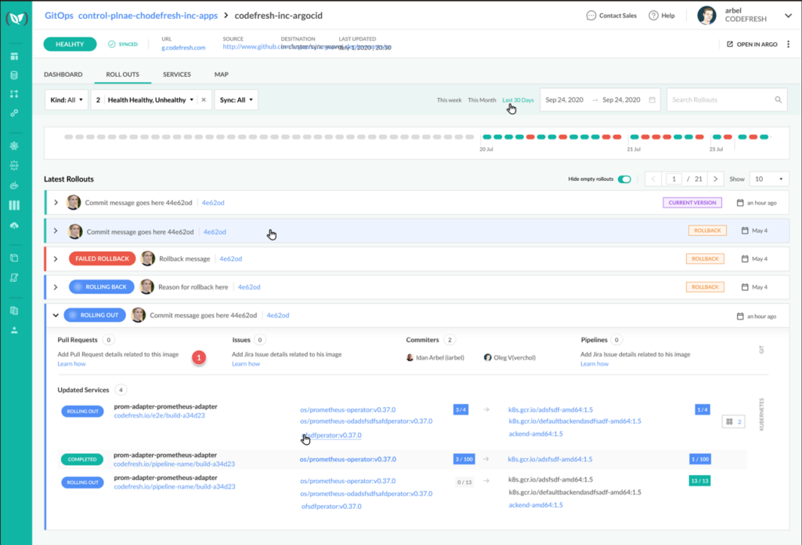Open the double gears sidebar icon
Image resolution: width=802 pixels, height=545 pixels.
14,113
